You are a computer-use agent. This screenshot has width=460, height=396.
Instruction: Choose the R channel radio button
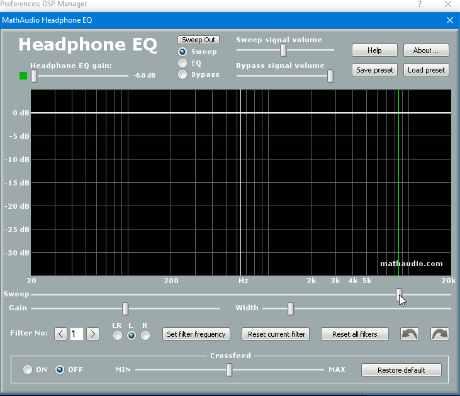145,335
